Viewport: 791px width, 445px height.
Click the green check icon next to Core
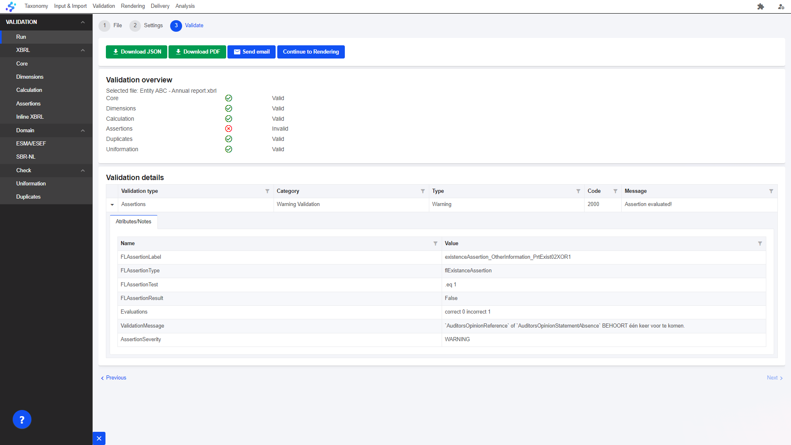point(229,98)
